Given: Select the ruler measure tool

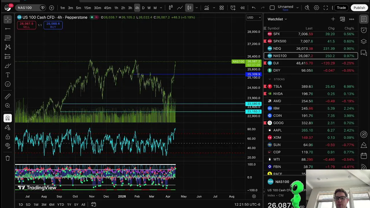Looking at the screenshot, I should point(8,96).
